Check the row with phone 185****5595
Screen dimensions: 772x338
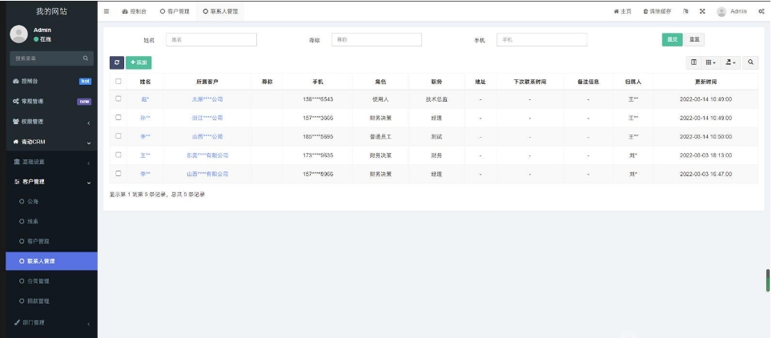tap(119, 136)
